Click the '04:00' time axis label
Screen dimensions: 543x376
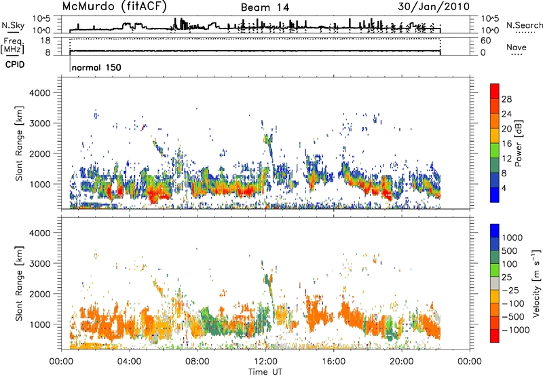(129, 362)
